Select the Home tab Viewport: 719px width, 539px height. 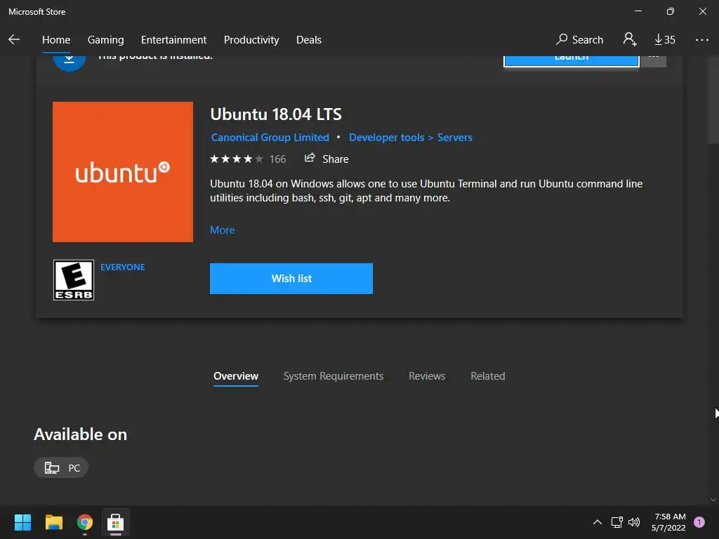(56, 40)
